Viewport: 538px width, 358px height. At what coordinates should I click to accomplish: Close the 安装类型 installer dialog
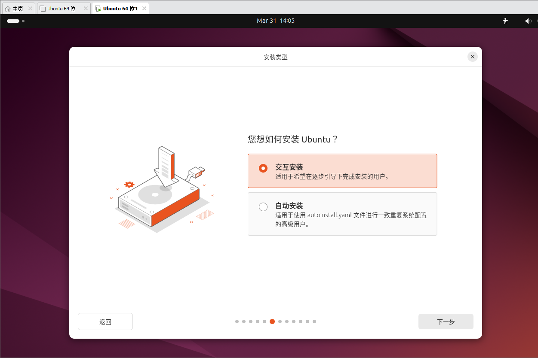coord(473,57)
